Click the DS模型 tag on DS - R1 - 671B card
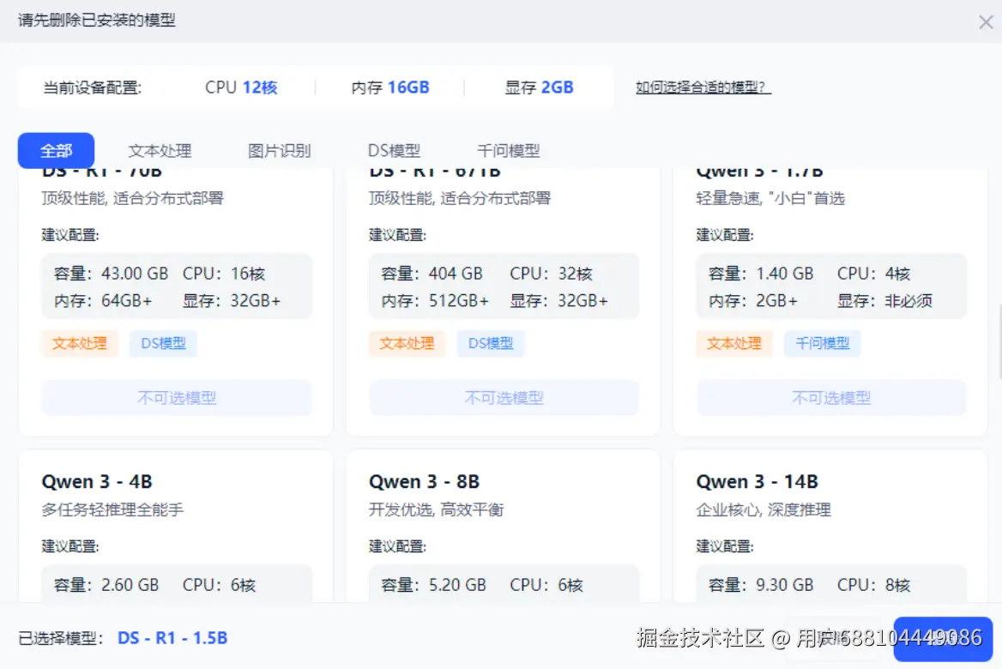Viewport: 1002px width, 669px height. [490, 343]
